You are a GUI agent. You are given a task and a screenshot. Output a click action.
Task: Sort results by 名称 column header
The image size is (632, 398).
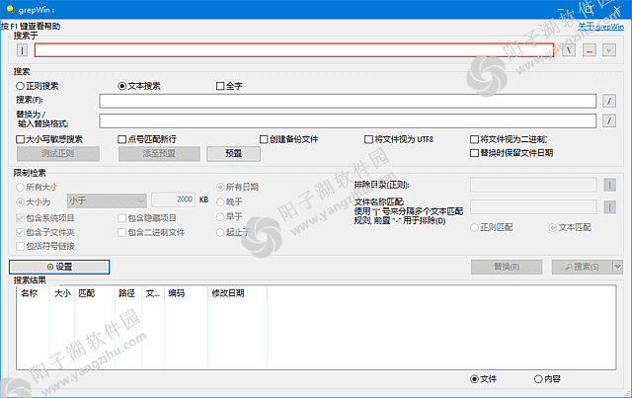pos(33,293)
